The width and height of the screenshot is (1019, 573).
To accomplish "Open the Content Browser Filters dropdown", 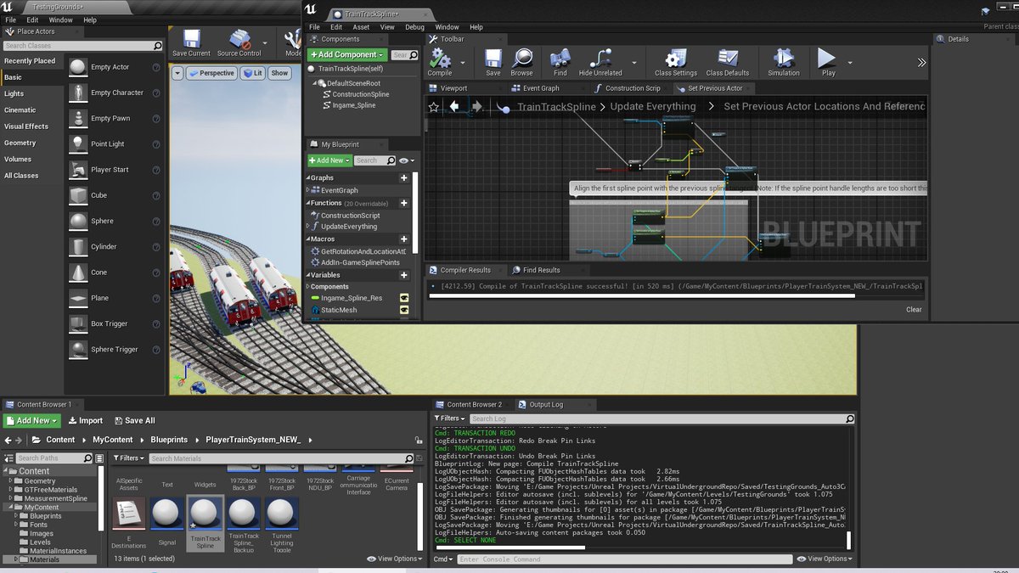I will (x=129, y=458).
